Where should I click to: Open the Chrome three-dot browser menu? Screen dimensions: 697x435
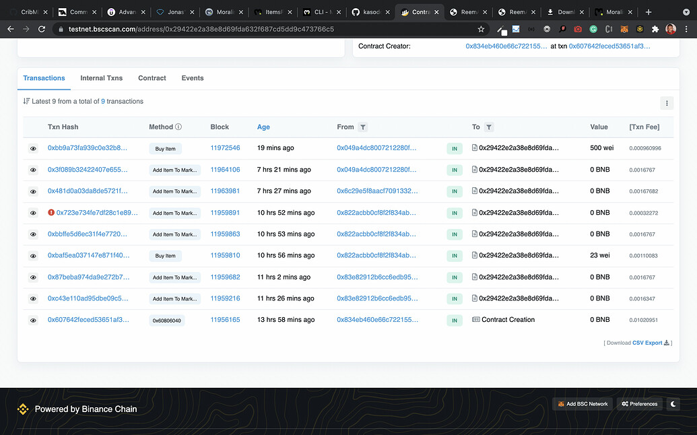pyautogui.click(x=686, y=29)
